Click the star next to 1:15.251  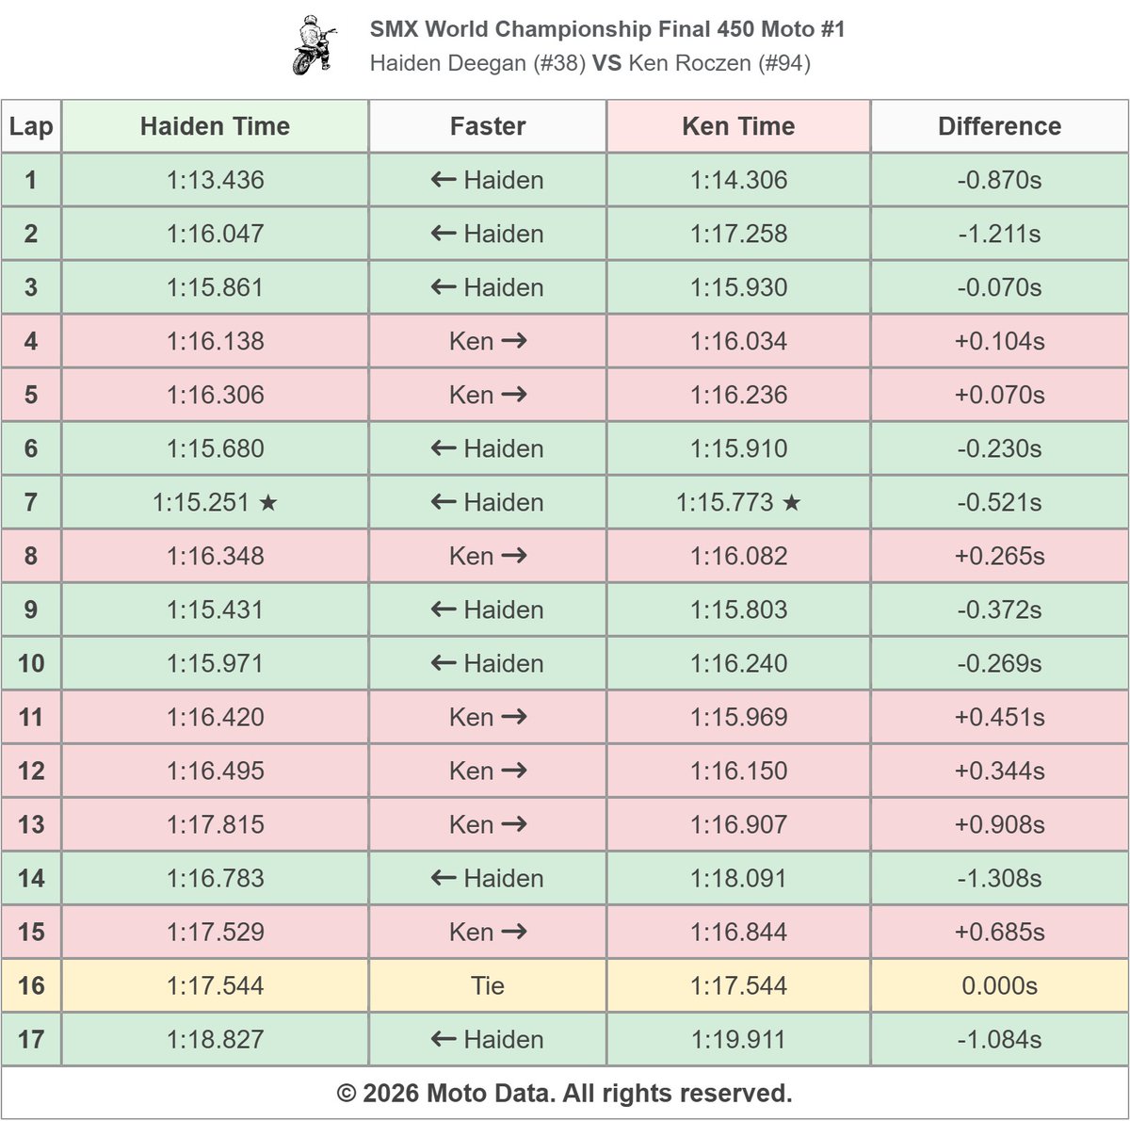point(268,503)
